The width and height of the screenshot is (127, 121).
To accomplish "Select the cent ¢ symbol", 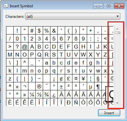I will (61, 79).
